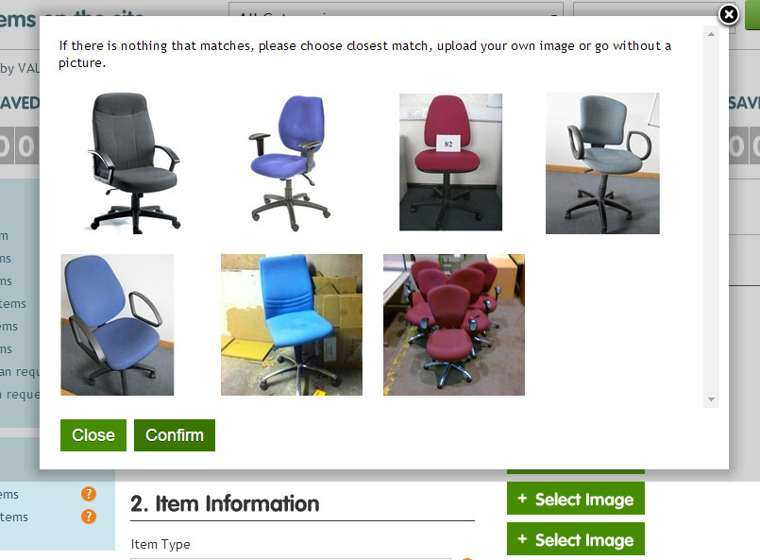Select the grey chair with loop arms
760x560 pixels.
602,163
